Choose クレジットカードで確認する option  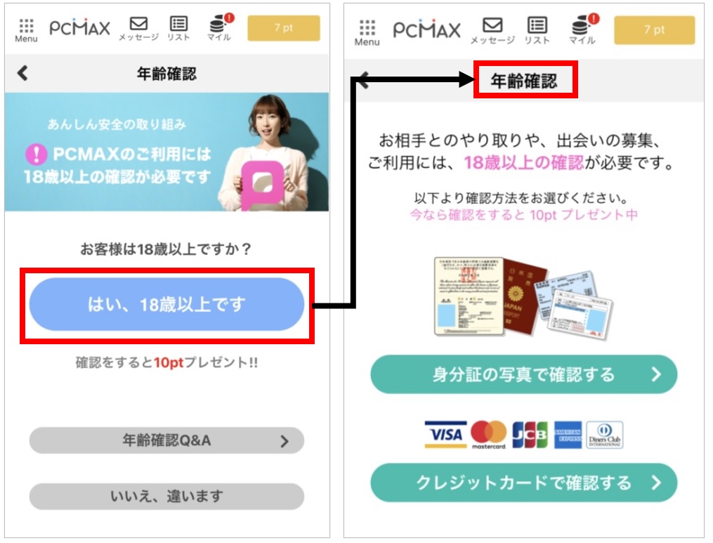(x=524, y=483)
